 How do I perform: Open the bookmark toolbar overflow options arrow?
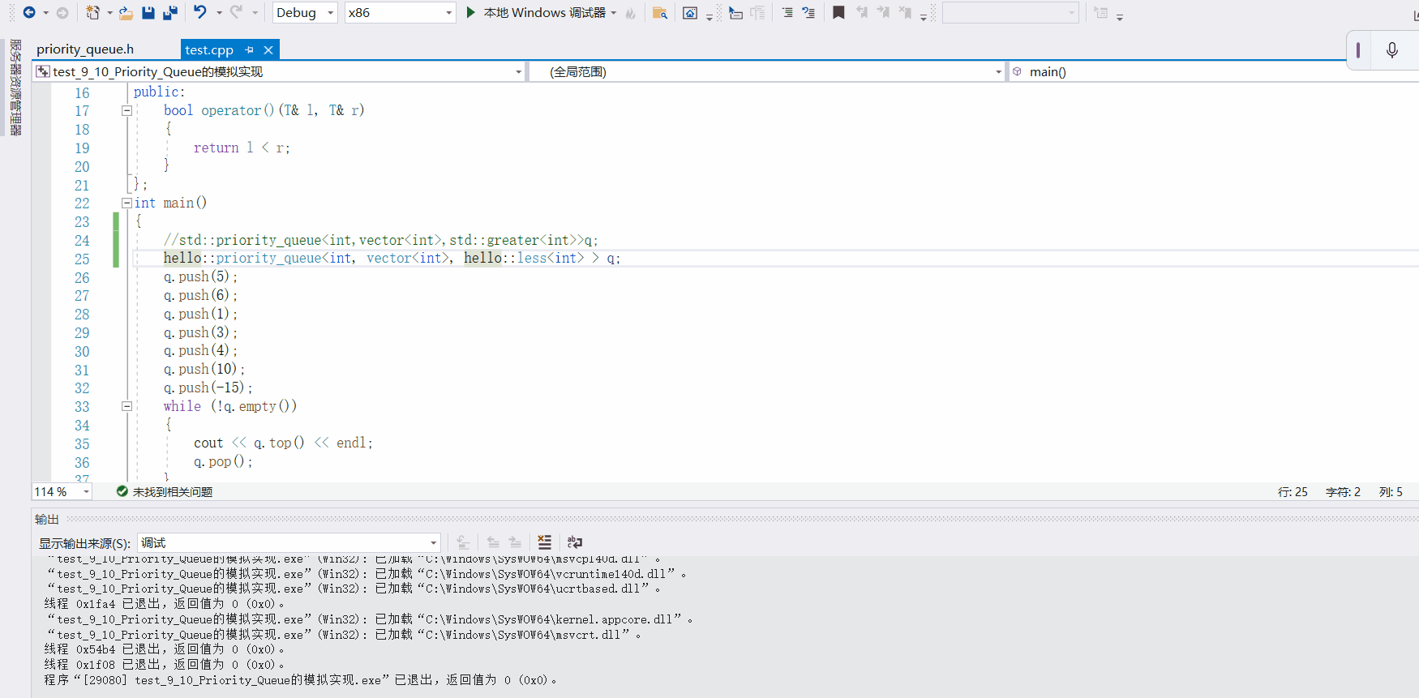[x=924, y=16]
